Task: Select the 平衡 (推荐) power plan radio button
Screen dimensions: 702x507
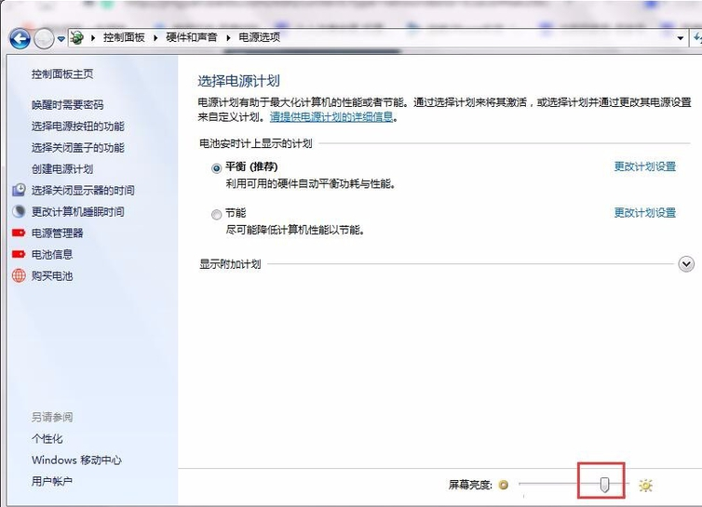Action: tap(217, 168)
